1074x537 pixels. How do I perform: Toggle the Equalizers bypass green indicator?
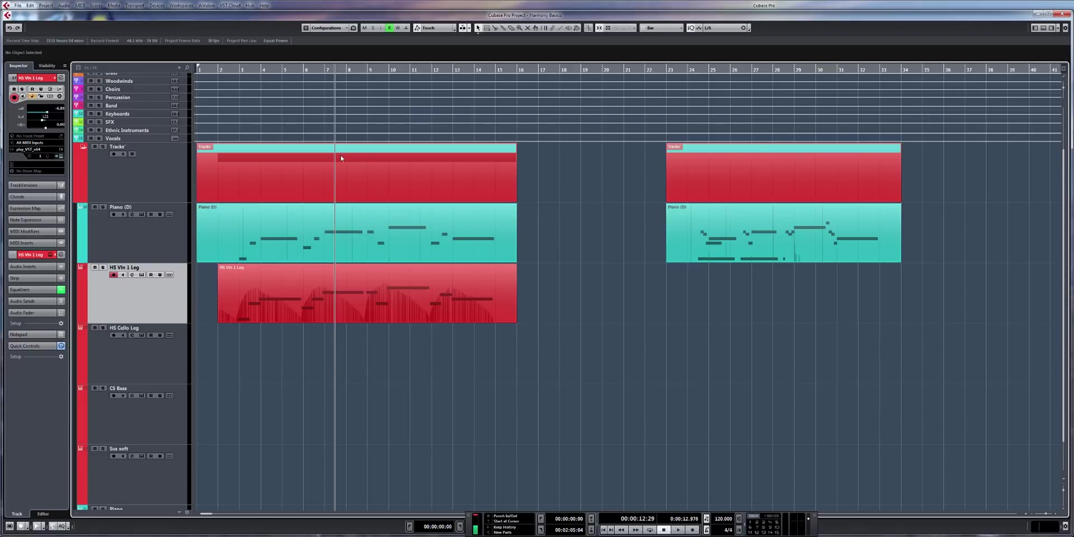pyautogui.click(x=61, y=290)
